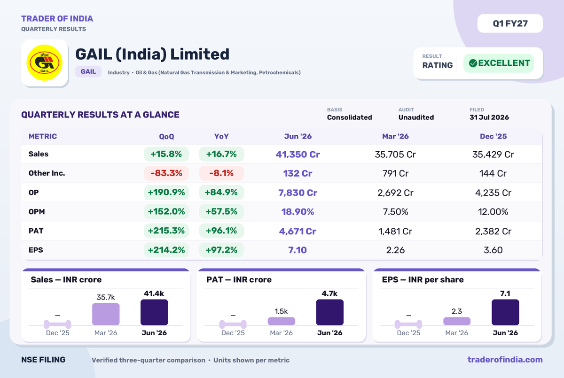Click the industry description text

pyautogui.click(x=204, y=72)
